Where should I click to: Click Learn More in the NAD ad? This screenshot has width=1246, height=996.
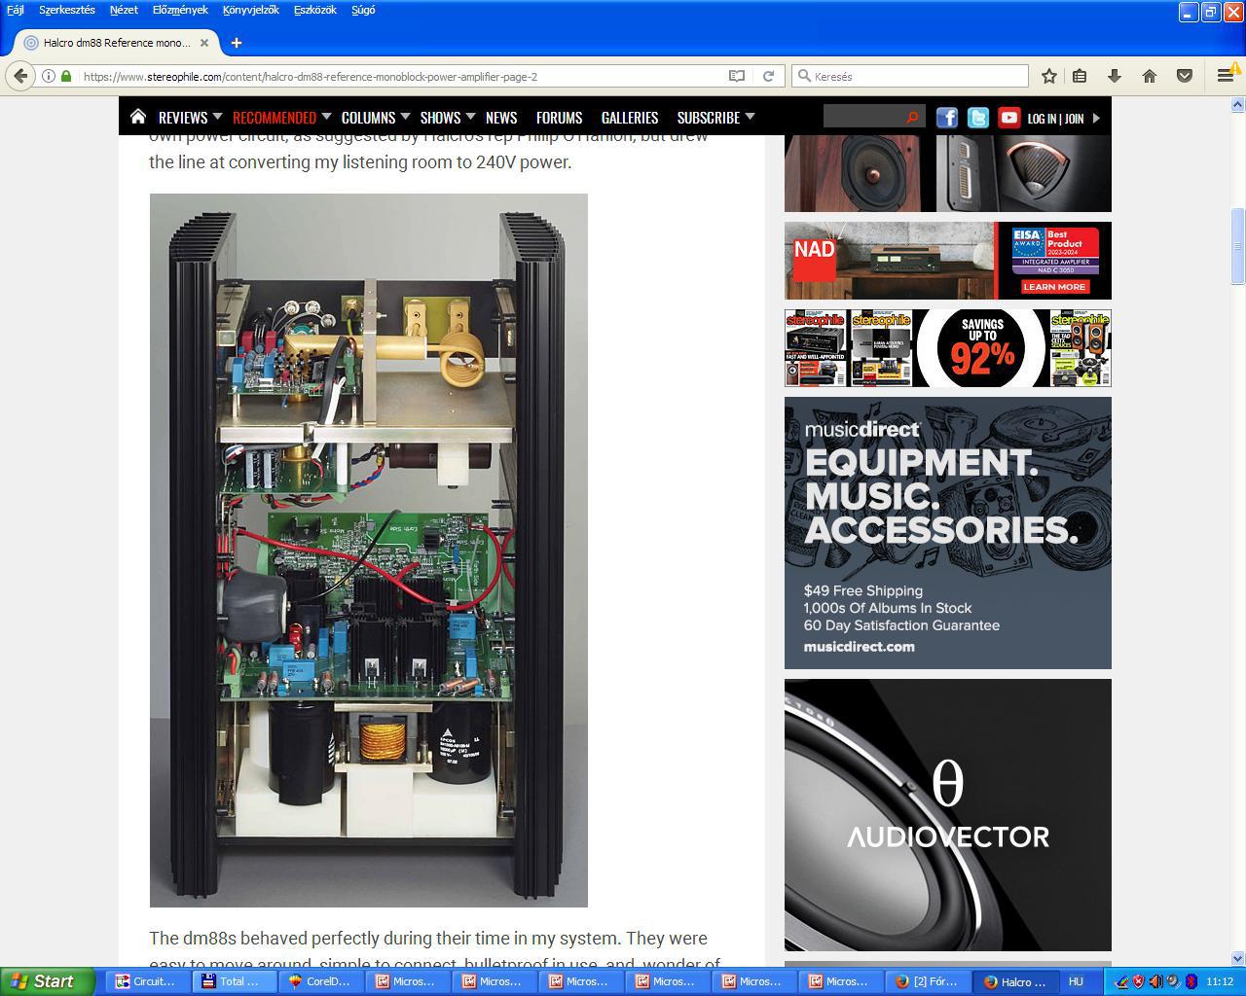(x=1054, y=287)
